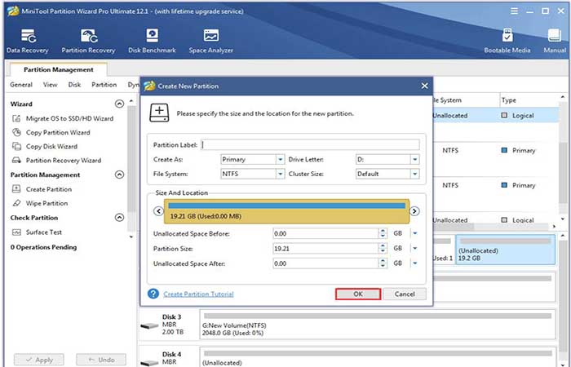The width and height of the screenshot is (571, 367).
Task: Click the 19.21 GB partition size bar
Action: click(286, 211)
